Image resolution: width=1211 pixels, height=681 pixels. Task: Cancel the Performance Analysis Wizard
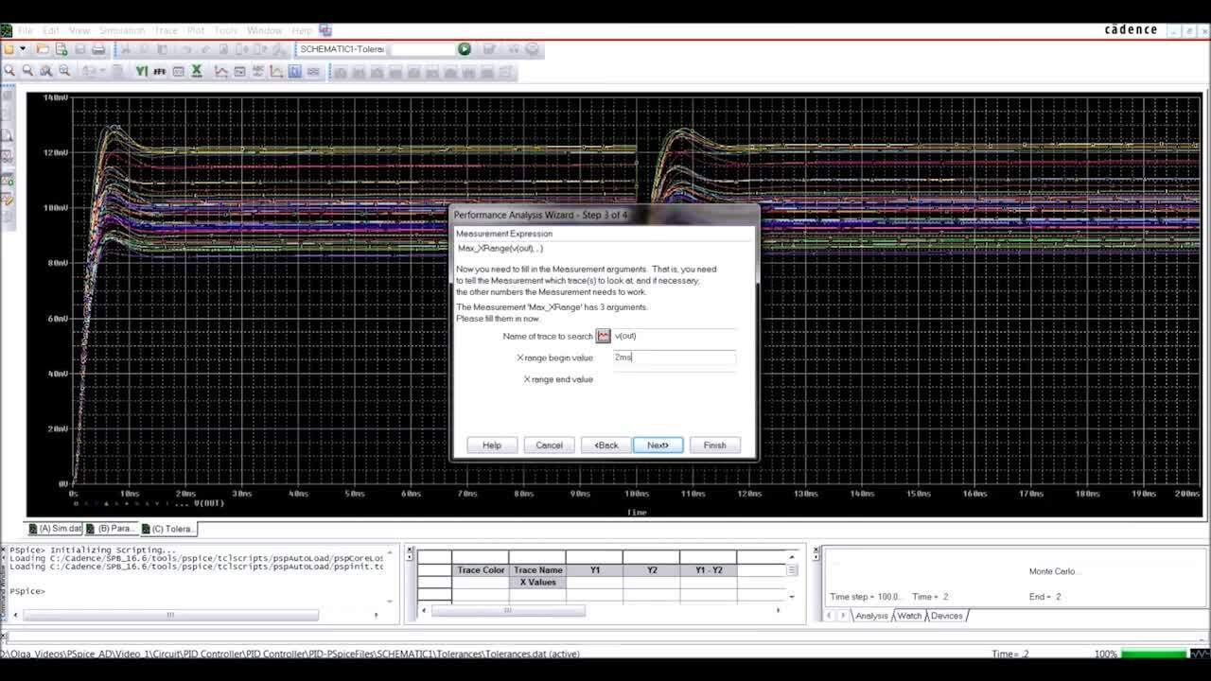point(549,445)
